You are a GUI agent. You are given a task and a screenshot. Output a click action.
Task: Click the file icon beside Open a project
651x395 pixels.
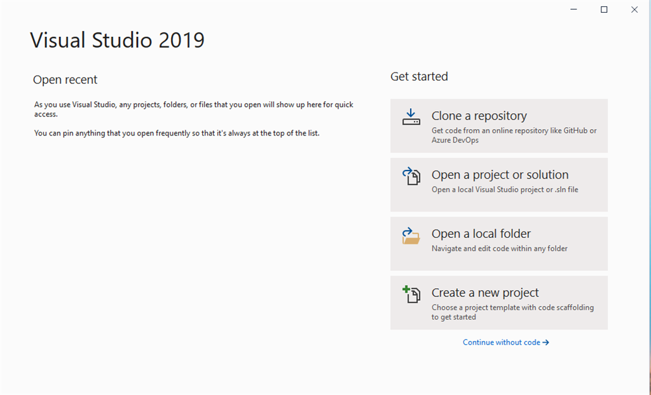(x=411, y=176)
